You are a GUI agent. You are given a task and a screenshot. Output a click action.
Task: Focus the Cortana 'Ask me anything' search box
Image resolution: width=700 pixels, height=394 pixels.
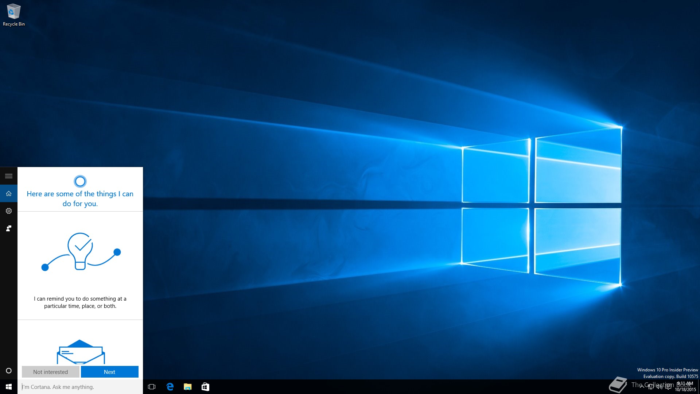[x=80, y=387]
